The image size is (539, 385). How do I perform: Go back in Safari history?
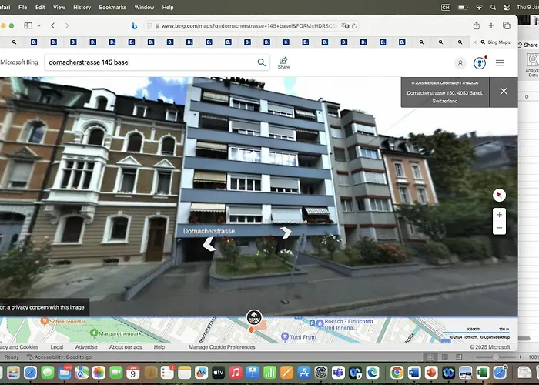(53, 25)
